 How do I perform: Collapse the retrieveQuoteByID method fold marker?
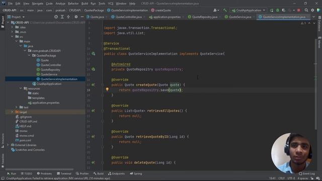[x=103, y=136]
